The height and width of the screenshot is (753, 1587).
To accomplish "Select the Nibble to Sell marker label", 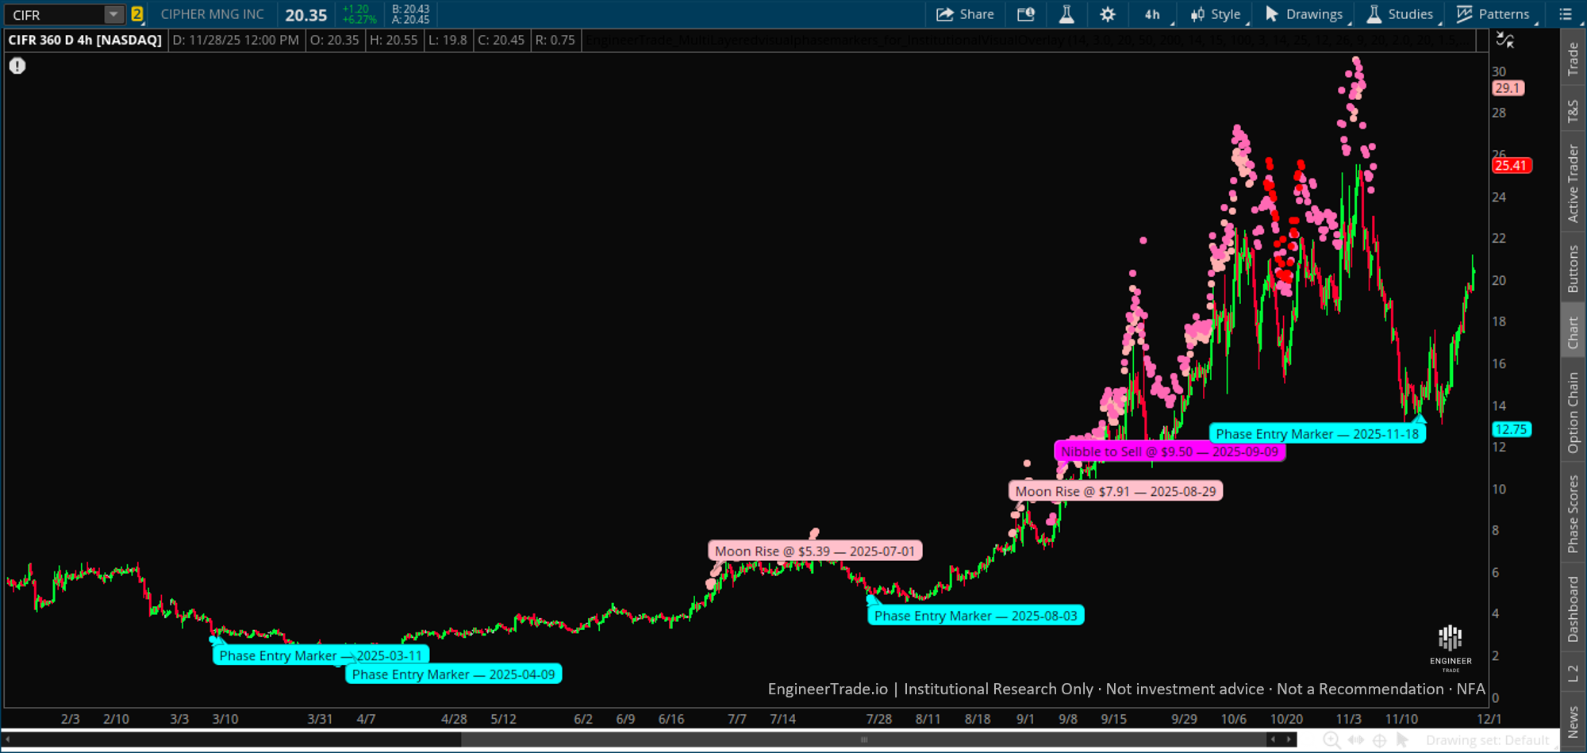I will [x=1170, y=451].
